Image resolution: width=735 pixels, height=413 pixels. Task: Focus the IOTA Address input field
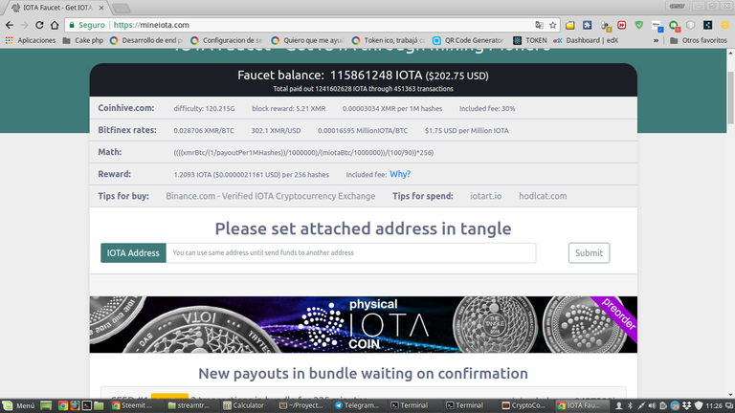click(x=351, y=252)
